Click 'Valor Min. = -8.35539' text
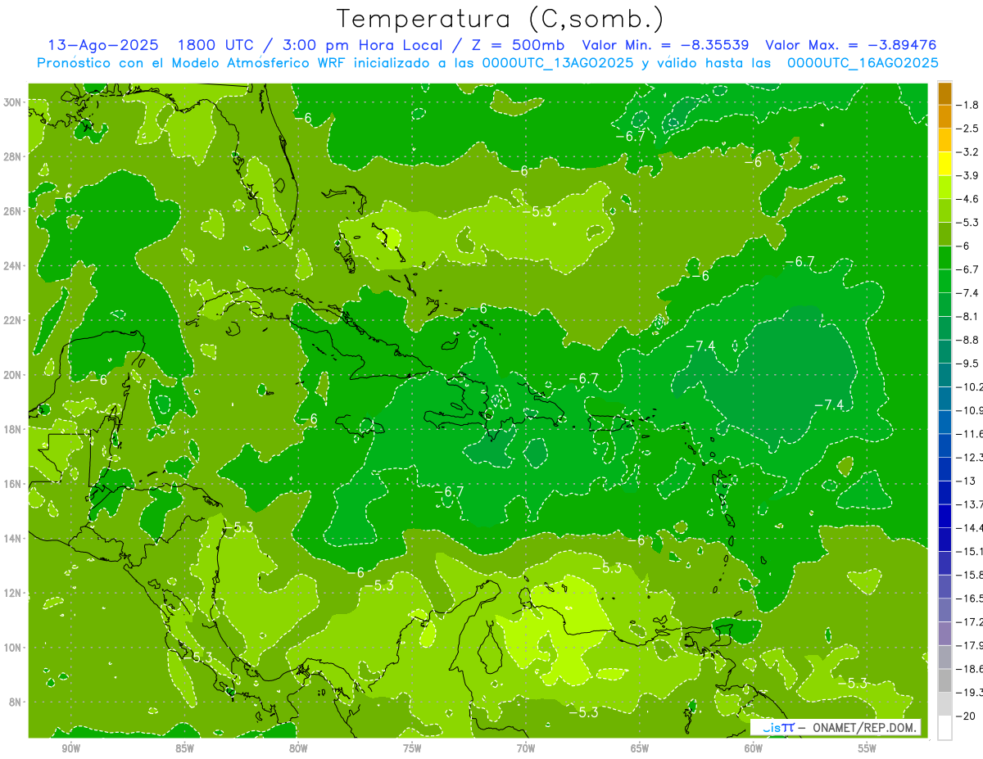This screenshot has height=759, width=983. (x=665, y=45)
